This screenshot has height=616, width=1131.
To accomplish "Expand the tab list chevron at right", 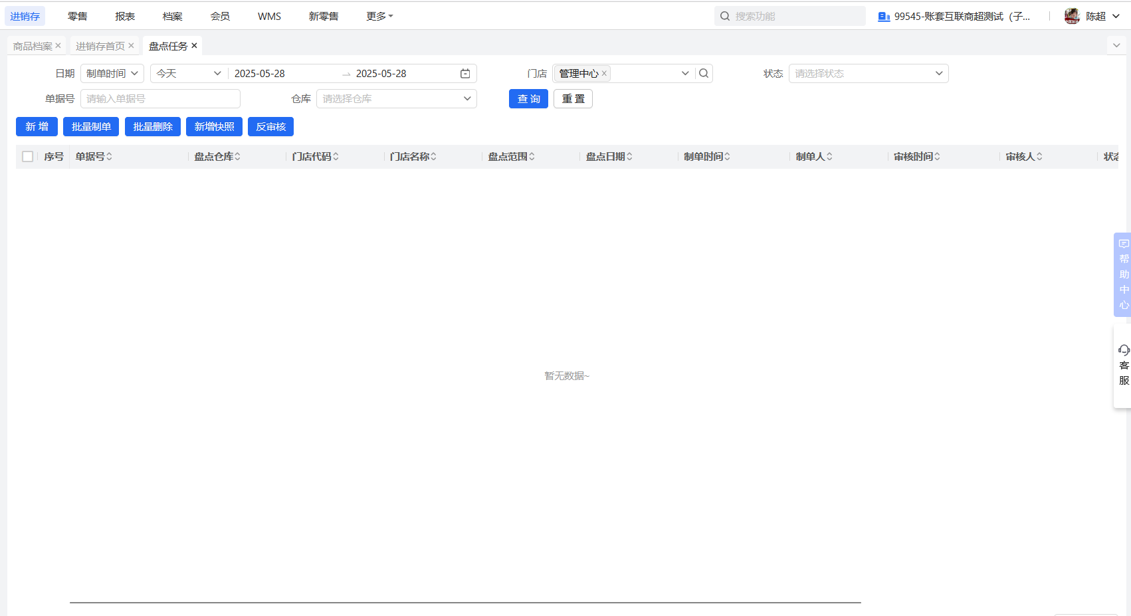I will tap(1116, 45).
